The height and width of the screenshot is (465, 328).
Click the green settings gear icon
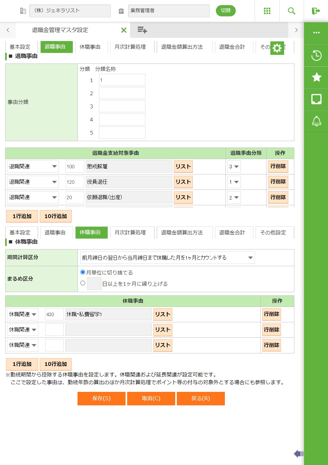tap(277, 48)
